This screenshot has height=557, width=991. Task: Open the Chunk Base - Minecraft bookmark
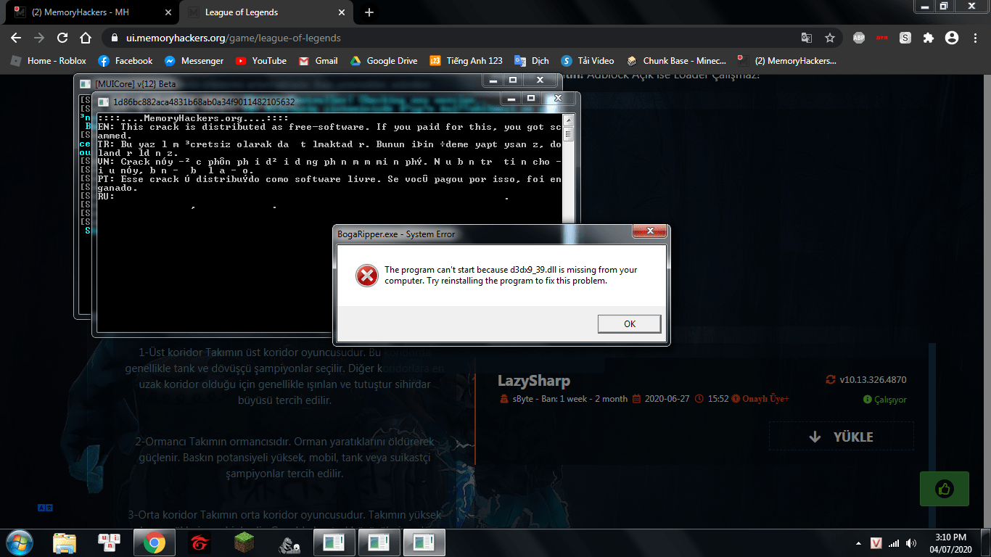677,61
